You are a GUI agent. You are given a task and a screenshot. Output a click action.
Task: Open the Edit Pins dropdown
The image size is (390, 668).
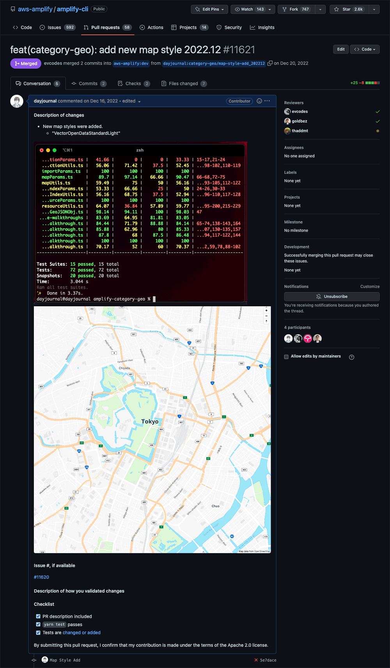coord(209,9)
